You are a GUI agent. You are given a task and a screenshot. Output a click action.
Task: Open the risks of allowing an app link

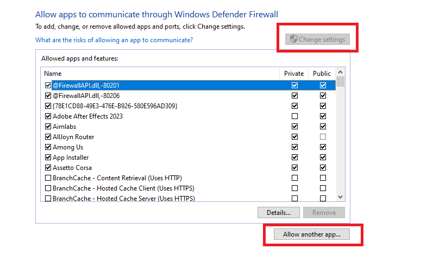(x=114, y=40)
